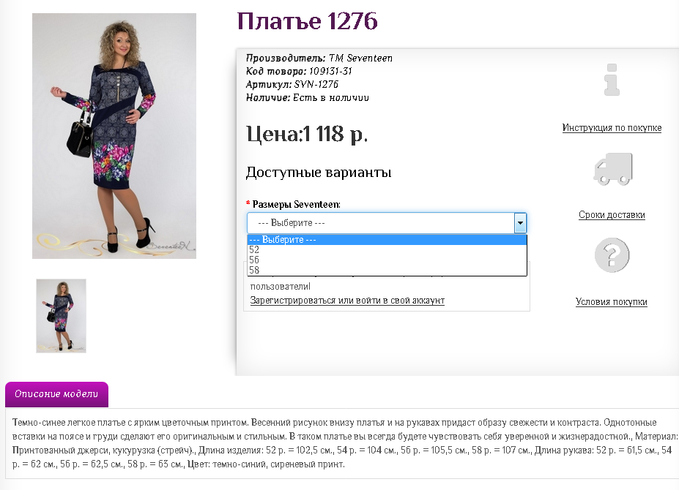Image resolution: width=679 pixels, height=490 pixels.
Task: Click the Платье 1276 product title
Action: 308,21
